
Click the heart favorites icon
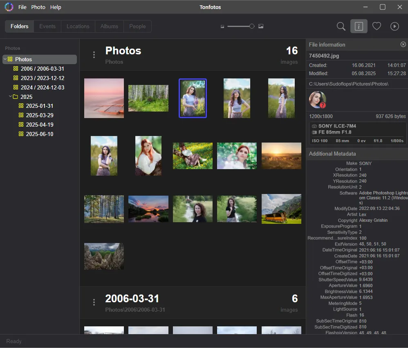pos(377,26)
